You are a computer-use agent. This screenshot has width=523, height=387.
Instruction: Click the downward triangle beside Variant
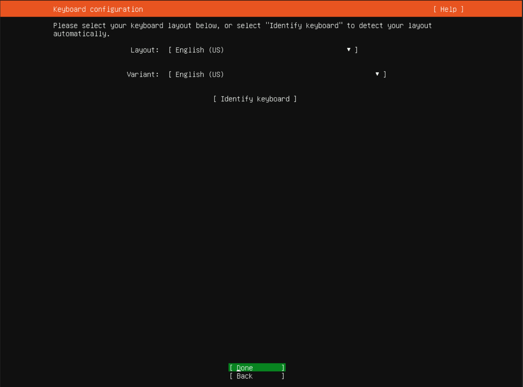tap(377, 74)
